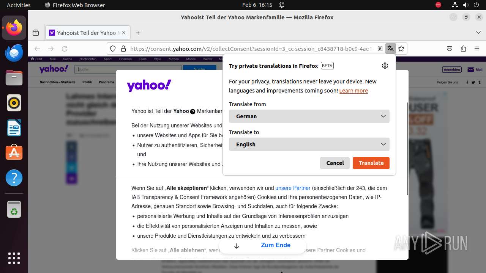The height and width of the screenshot is (273, 486).
Task: Open the notification bell in the top bar
Action: pos(282,5)
